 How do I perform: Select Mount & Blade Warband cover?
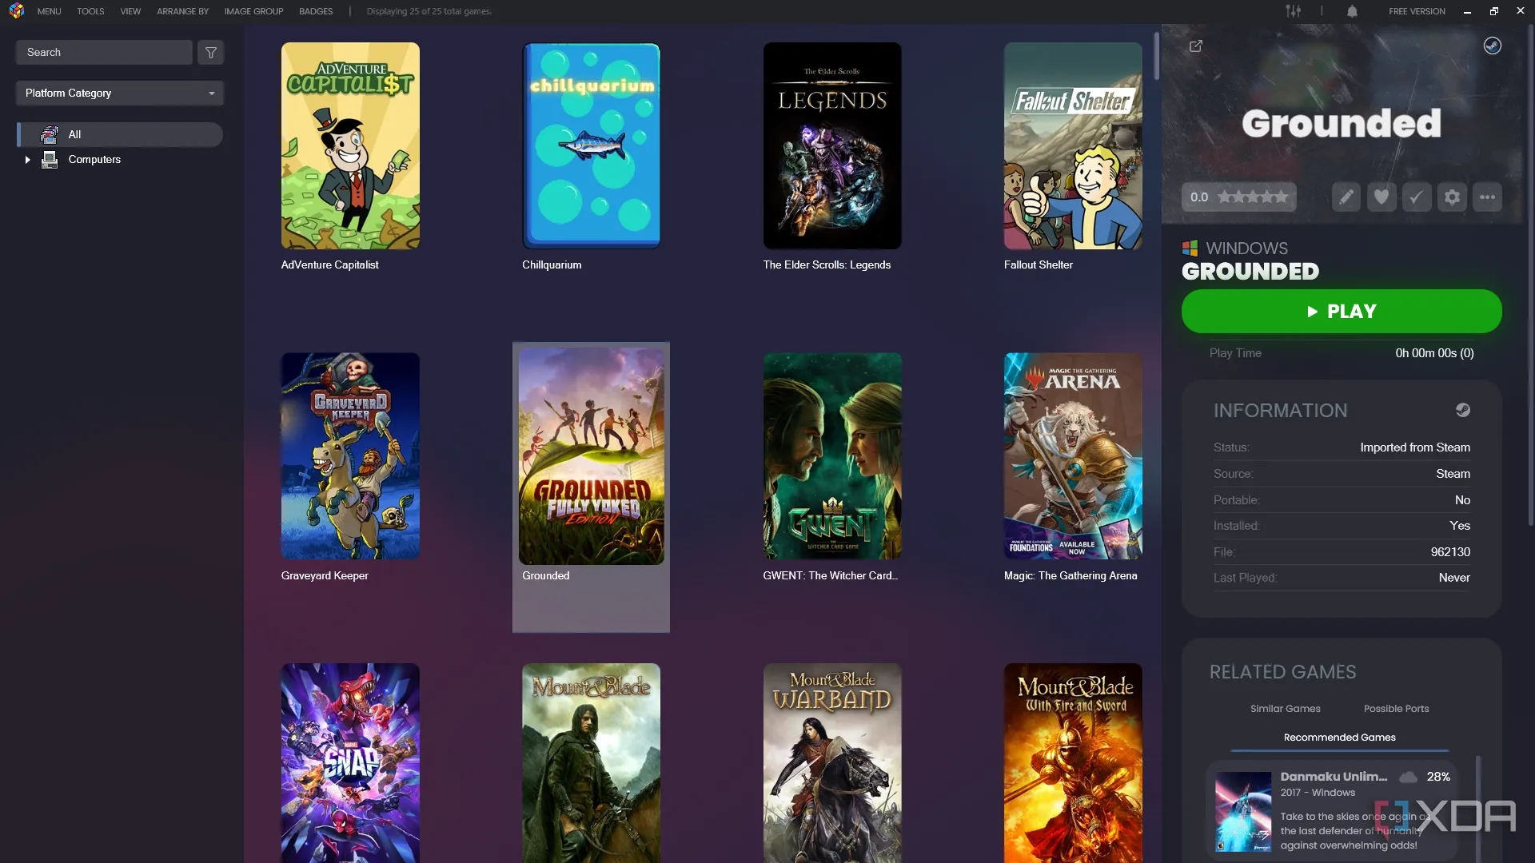pos(832,763)
